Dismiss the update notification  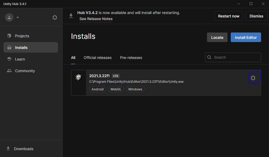point(256,16)
